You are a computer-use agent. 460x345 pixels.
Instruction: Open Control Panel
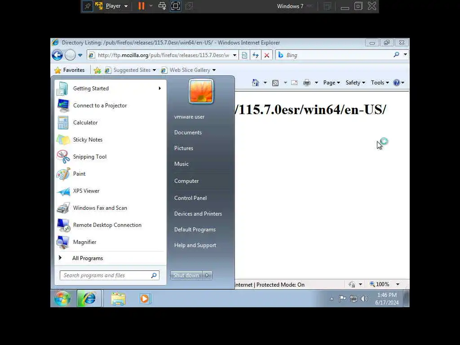click(190, 198)
